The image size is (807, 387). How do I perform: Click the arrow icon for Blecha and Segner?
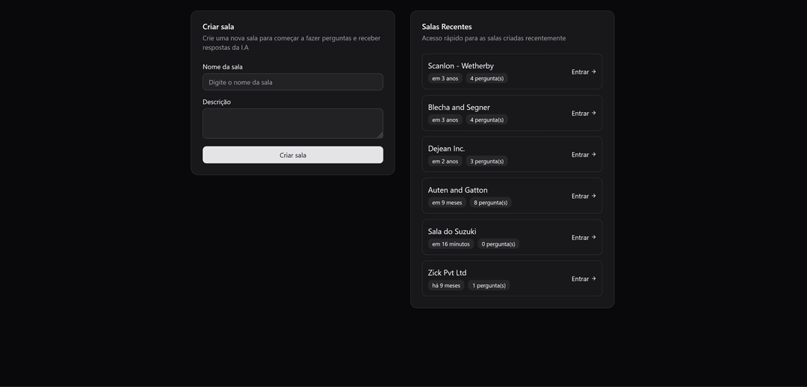click(594, 114)
